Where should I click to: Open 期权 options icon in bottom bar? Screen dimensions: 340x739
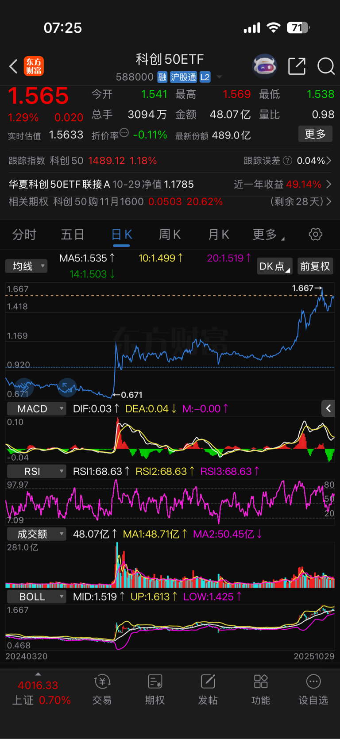click(155, 689)
